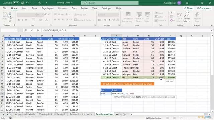The image size is (214, 120).
Task: Click the Center align icon
Action: [59, 20]
